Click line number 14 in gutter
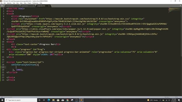This screenshot has height=102, width=182. (x=3, y=52)
